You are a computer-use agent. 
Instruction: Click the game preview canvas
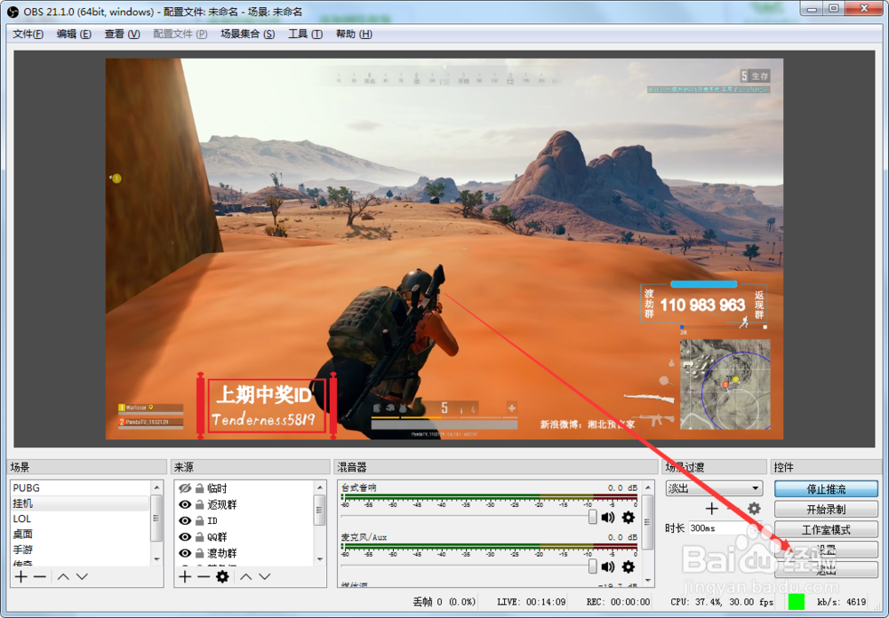[444, 249]
